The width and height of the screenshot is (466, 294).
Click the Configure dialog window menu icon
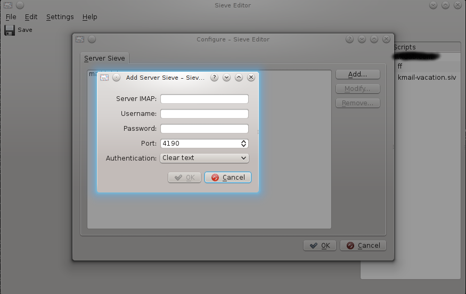click(x=80, y=39)
